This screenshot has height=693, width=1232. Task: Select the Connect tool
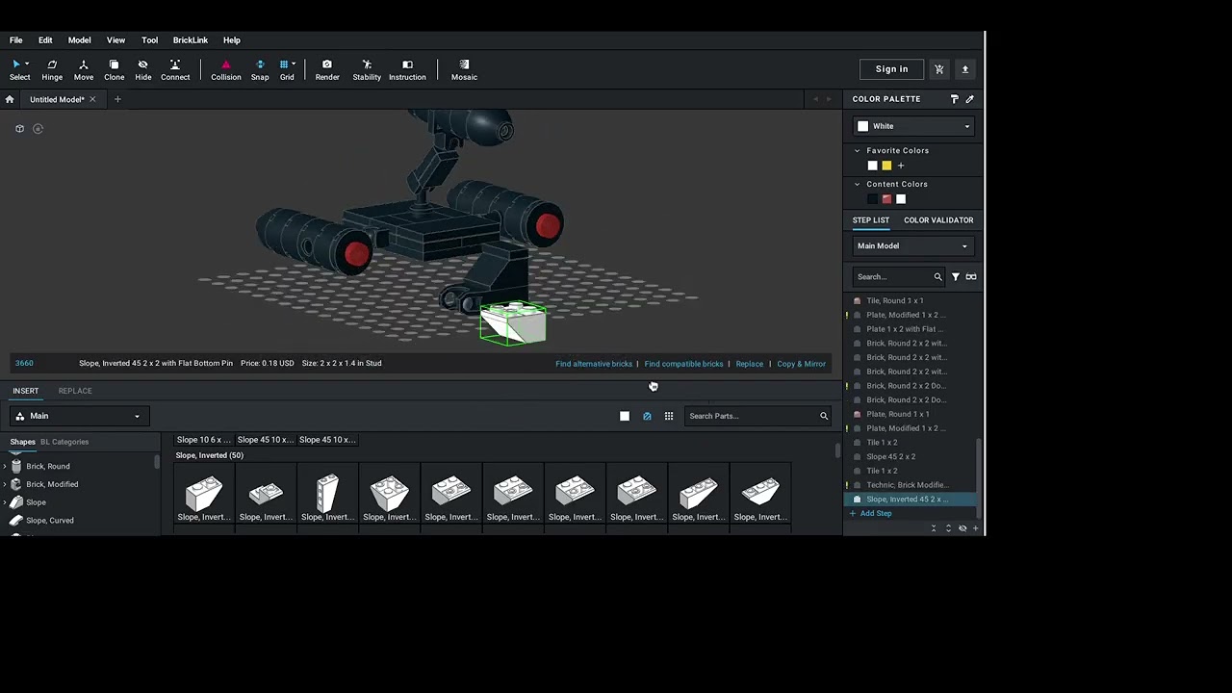click(x=175, y=69)
